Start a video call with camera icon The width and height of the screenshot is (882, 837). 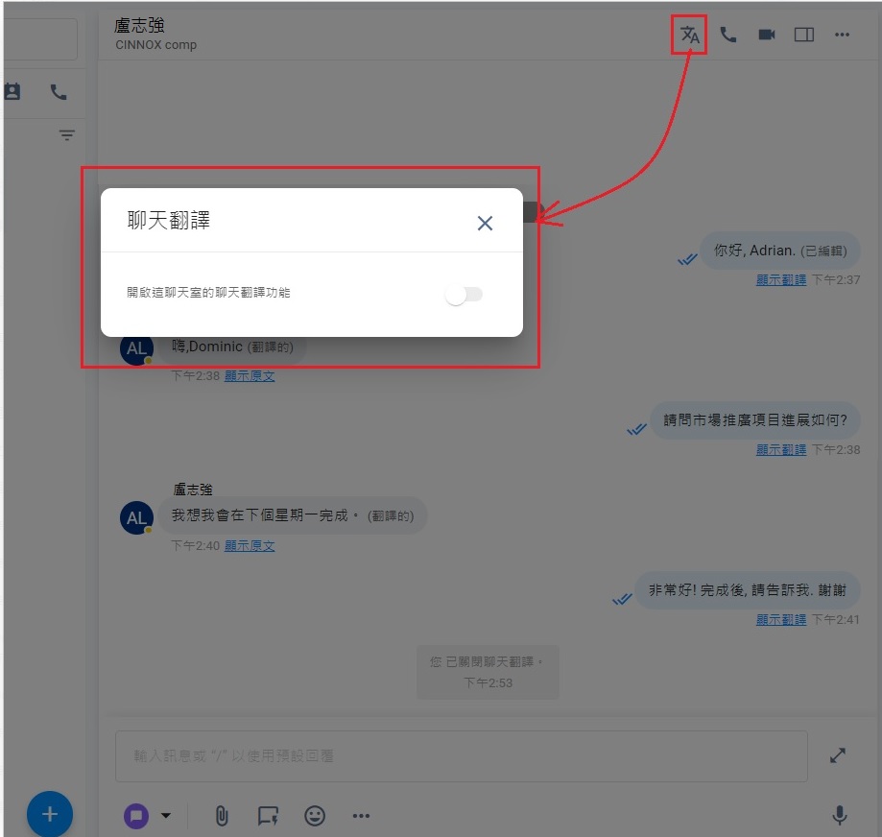767,35
